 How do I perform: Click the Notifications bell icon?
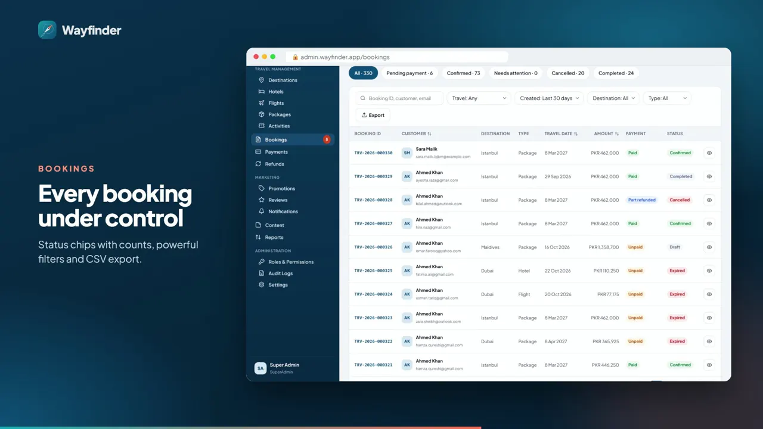click(x=262, y=212)
